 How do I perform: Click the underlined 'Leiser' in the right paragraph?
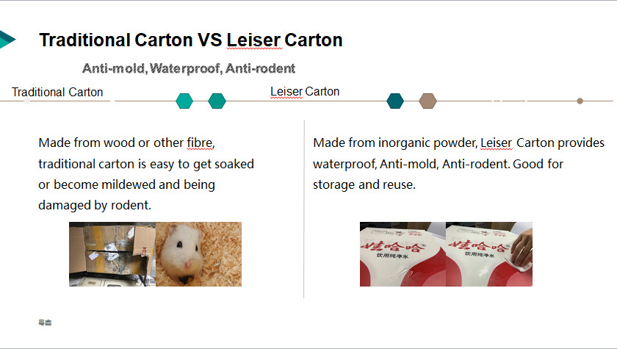click(x=497, y=143)
